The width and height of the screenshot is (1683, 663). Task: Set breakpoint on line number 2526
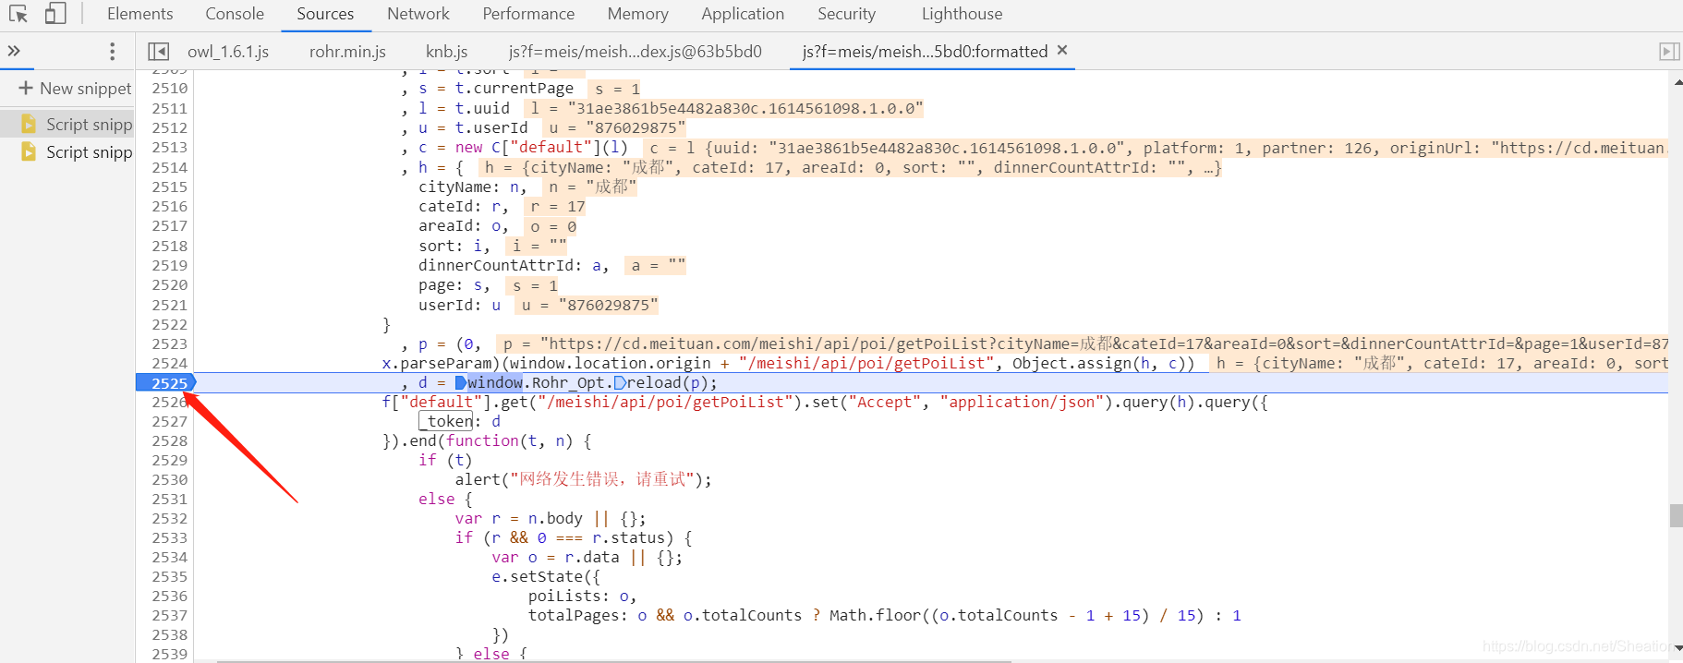[x=169, y=403]
